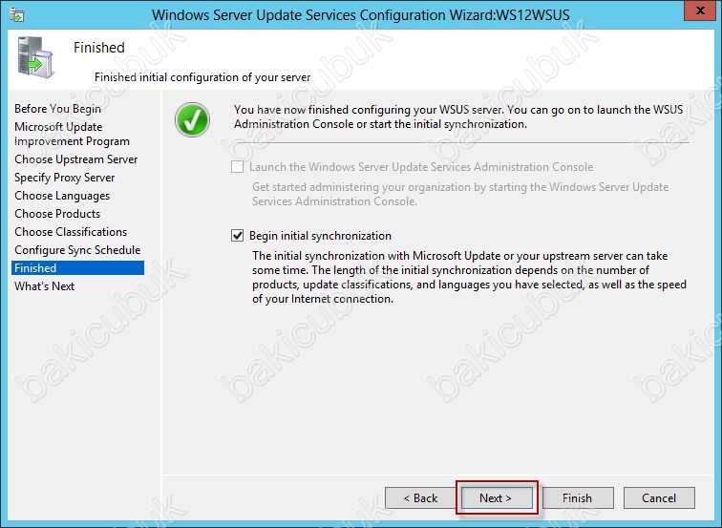Click the Next button
Screen dimensions: 722x528
tap(496, 498)
